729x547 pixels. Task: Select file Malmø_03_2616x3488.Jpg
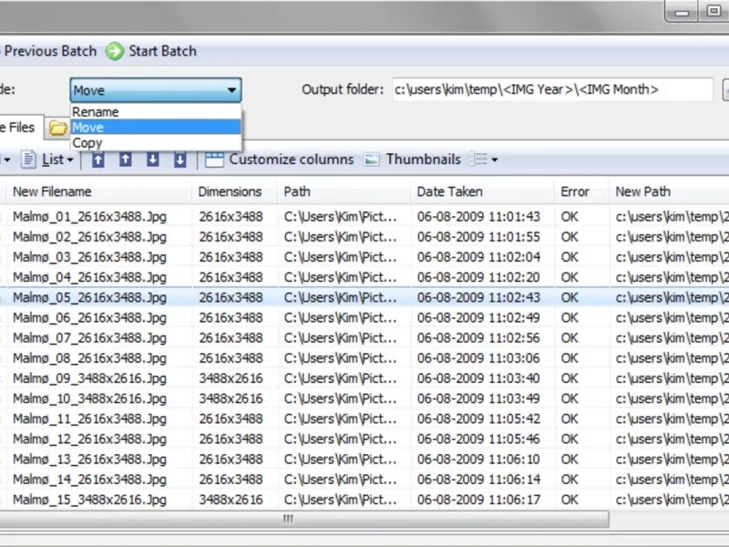click(89, 257)
